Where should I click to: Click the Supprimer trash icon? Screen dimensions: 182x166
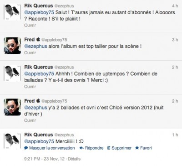pyautogui.click(x=109, y=148)
